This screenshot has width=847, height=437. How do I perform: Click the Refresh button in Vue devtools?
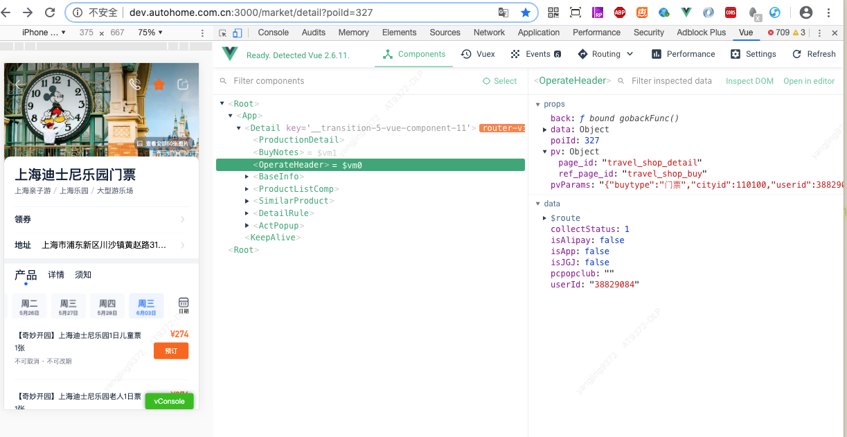click(814, 54)
